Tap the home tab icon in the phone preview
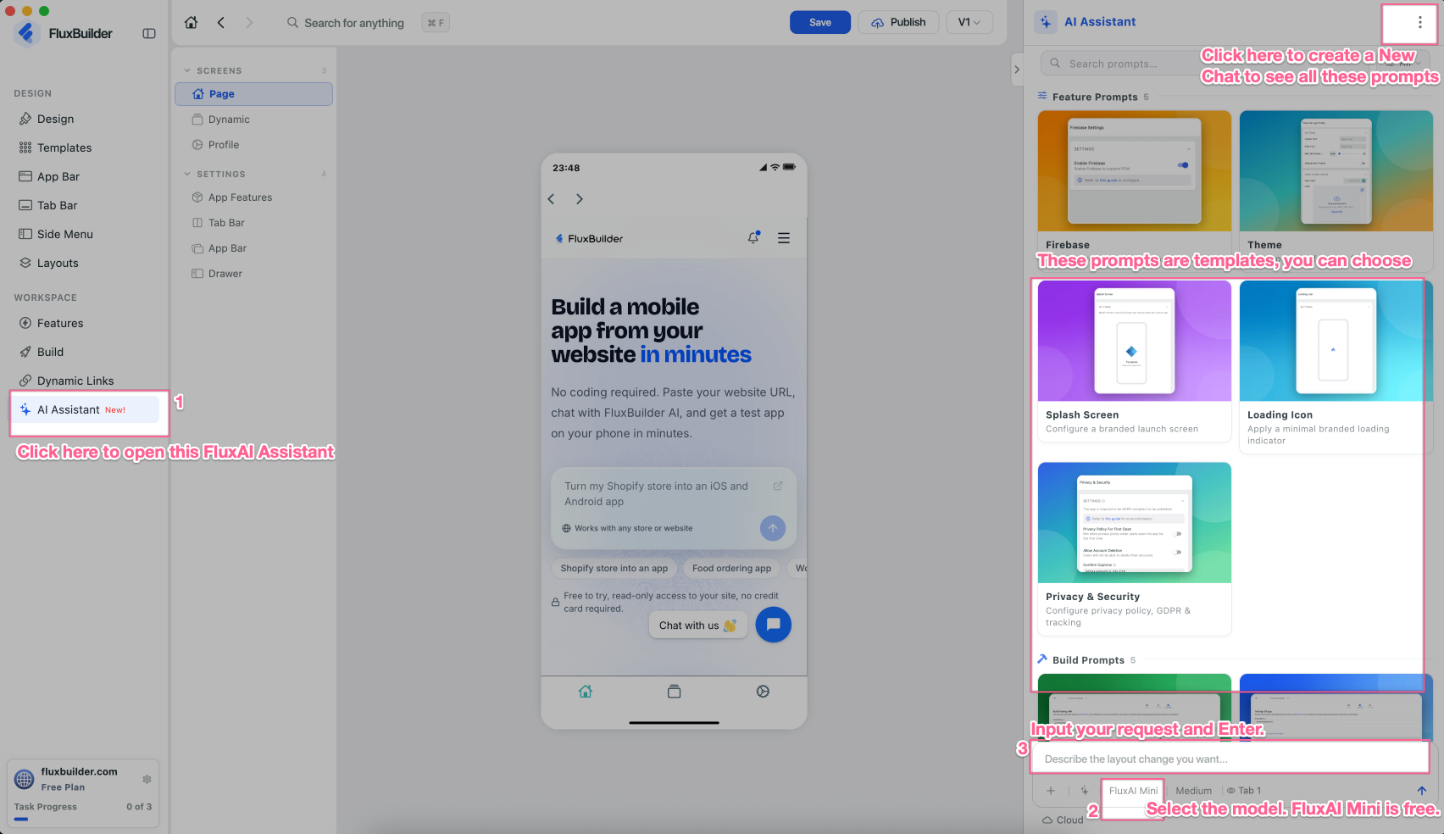Viewport: 1444px width, 834px height. click(x=586, y=692)
